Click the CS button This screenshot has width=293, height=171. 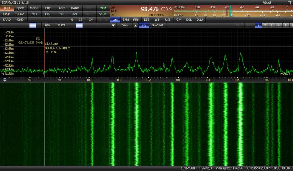(x=81, y=20)
